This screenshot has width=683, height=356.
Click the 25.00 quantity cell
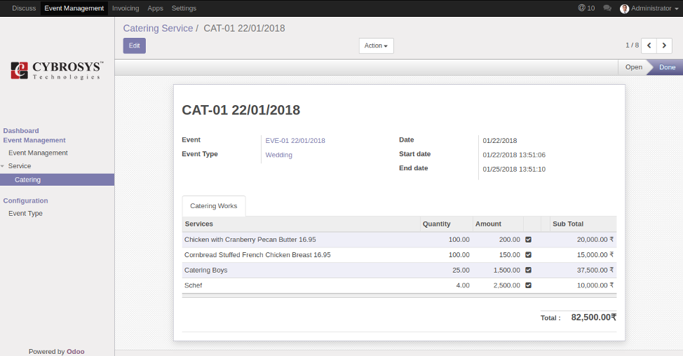[461, 270]
